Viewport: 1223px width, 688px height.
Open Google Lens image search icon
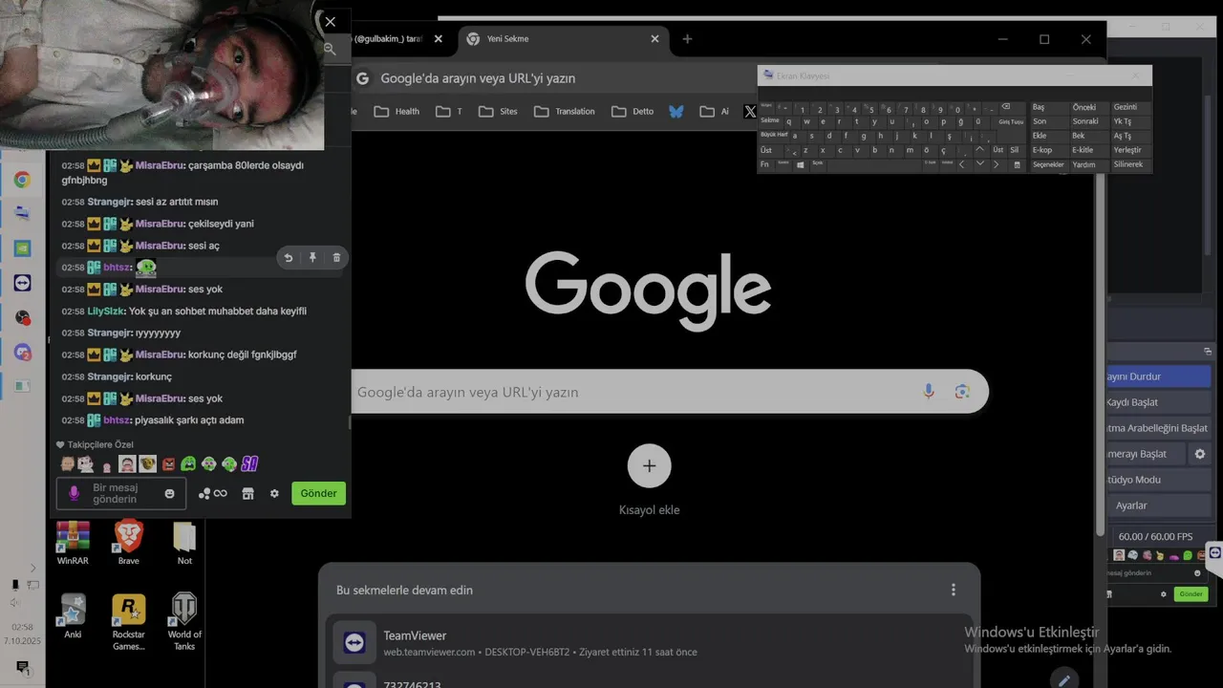(962, 392)
